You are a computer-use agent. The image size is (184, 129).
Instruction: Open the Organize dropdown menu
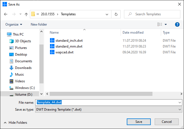click(x=14, y=24)
